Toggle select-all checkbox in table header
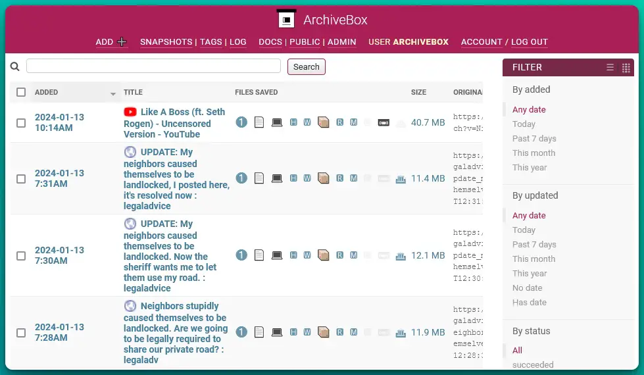644x375 pixels. point(21,92)
